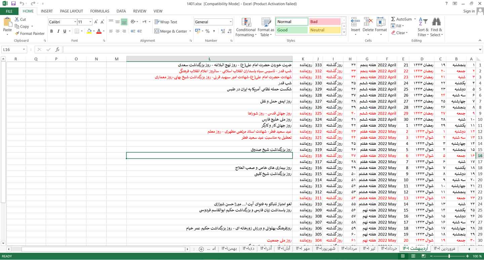Open the General number format dropdown

[231, 22]
